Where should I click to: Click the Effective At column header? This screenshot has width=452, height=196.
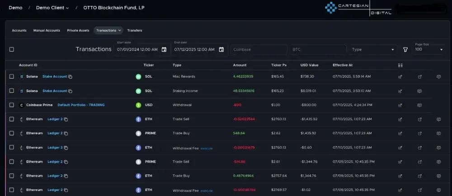(343, 65)
